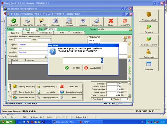Click Aggiungi altro (F3) button

coord(47,86)
